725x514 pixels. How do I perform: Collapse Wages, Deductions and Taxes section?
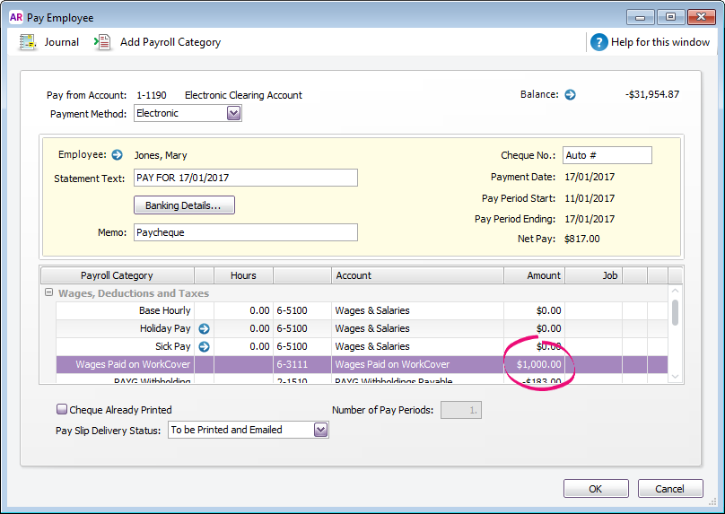coord(48,293)
